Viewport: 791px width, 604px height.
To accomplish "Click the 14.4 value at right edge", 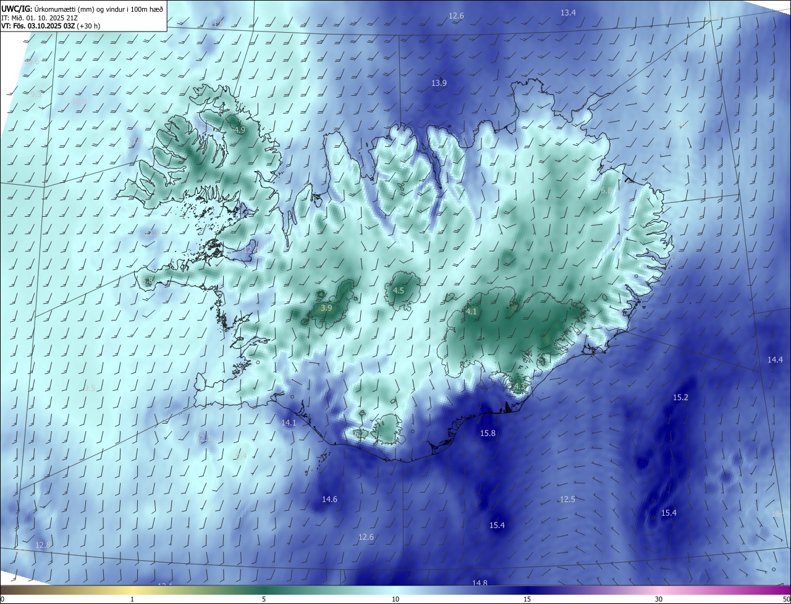I will click(775, 359).
